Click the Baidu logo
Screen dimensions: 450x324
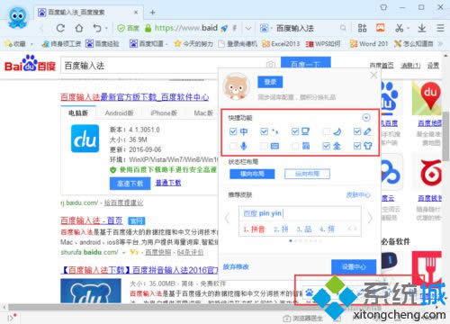click(30, 64)
